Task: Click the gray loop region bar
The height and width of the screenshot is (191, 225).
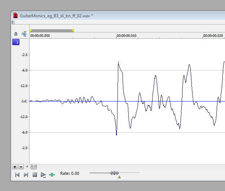Action: (52, 31)
